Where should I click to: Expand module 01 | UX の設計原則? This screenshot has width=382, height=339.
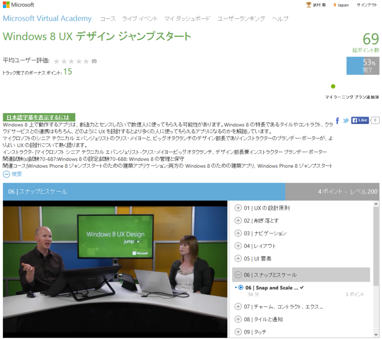point(238,208)
